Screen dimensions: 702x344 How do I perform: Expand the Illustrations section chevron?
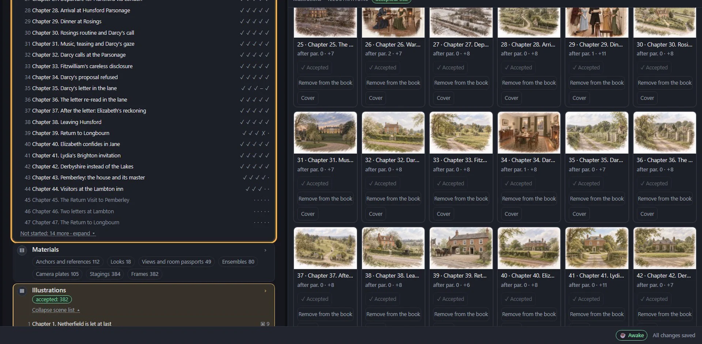(x=265, y=291)
